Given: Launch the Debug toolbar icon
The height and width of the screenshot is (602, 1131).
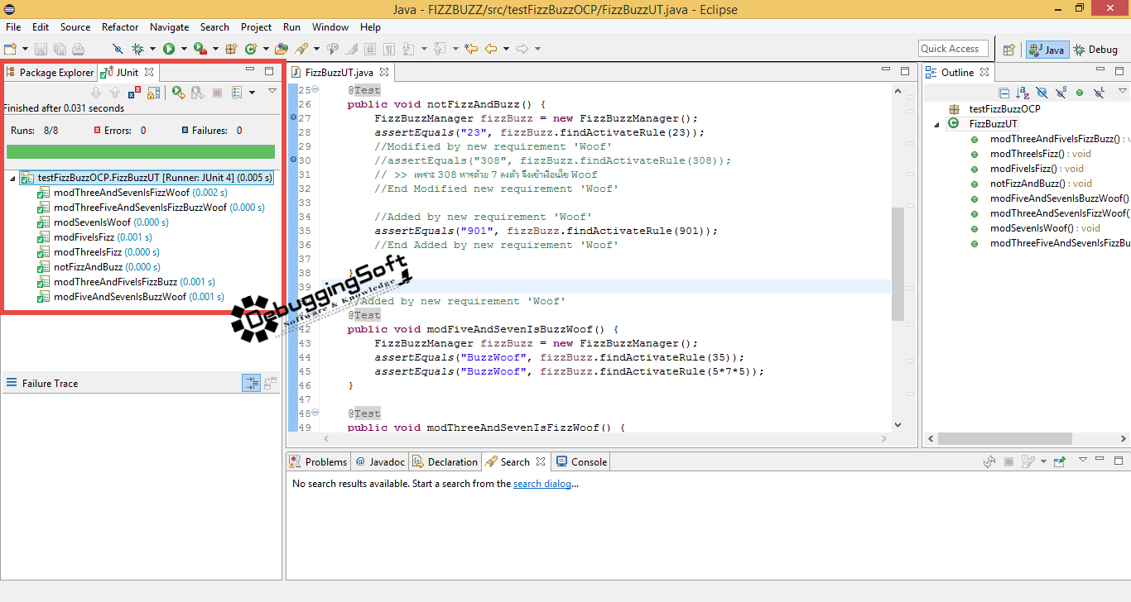Looking at the screenshot, I should click(x=138, y=49).
